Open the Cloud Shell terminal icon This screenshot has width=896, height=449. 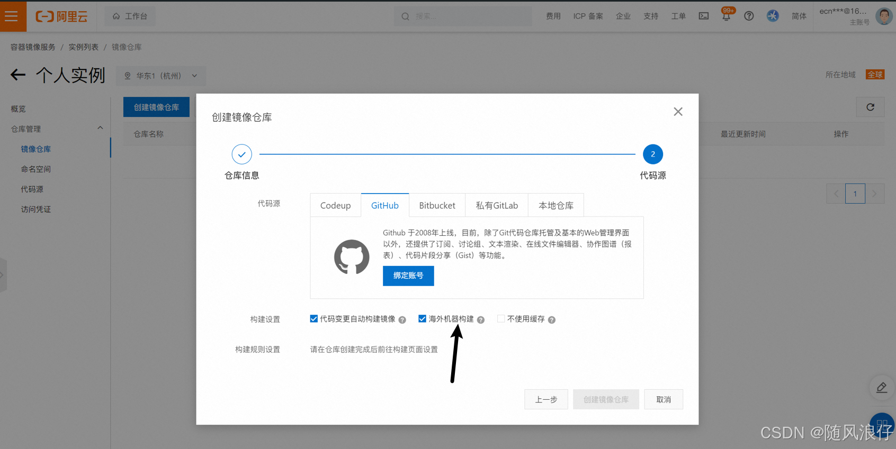(704, 16)
